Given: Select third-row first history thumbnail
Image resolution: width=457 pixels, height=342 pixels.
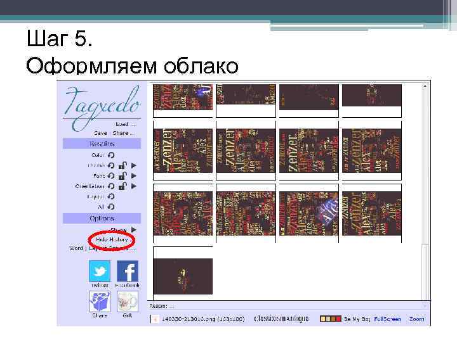Looking at the screenshot, I should 183,213.
